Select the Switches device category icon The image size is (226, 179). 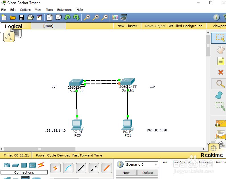pos(15,165)
